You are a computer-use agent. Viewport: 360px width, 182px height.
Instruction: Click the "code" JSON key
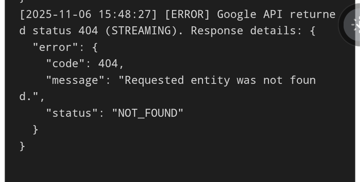(x=65, y=64)
